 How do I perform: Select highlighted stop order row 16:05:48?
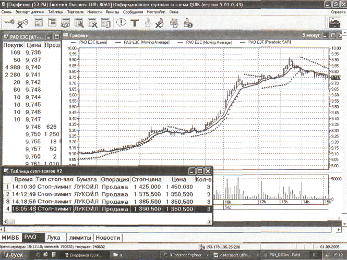(x=107, y=209)
